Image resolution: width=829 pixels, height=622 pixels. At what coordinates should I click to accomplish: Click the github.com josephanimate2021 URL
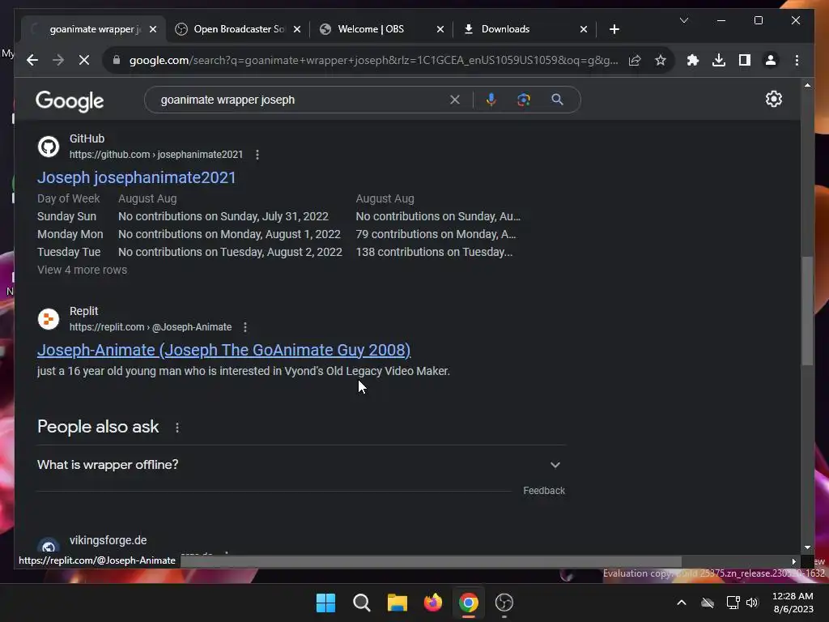click(156, 155)
